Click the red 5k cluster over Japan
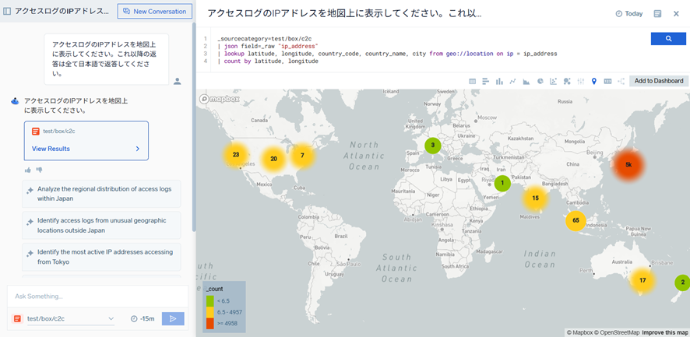Image resolution: width=690 pixels, height=337 pixels. [628, 165]
